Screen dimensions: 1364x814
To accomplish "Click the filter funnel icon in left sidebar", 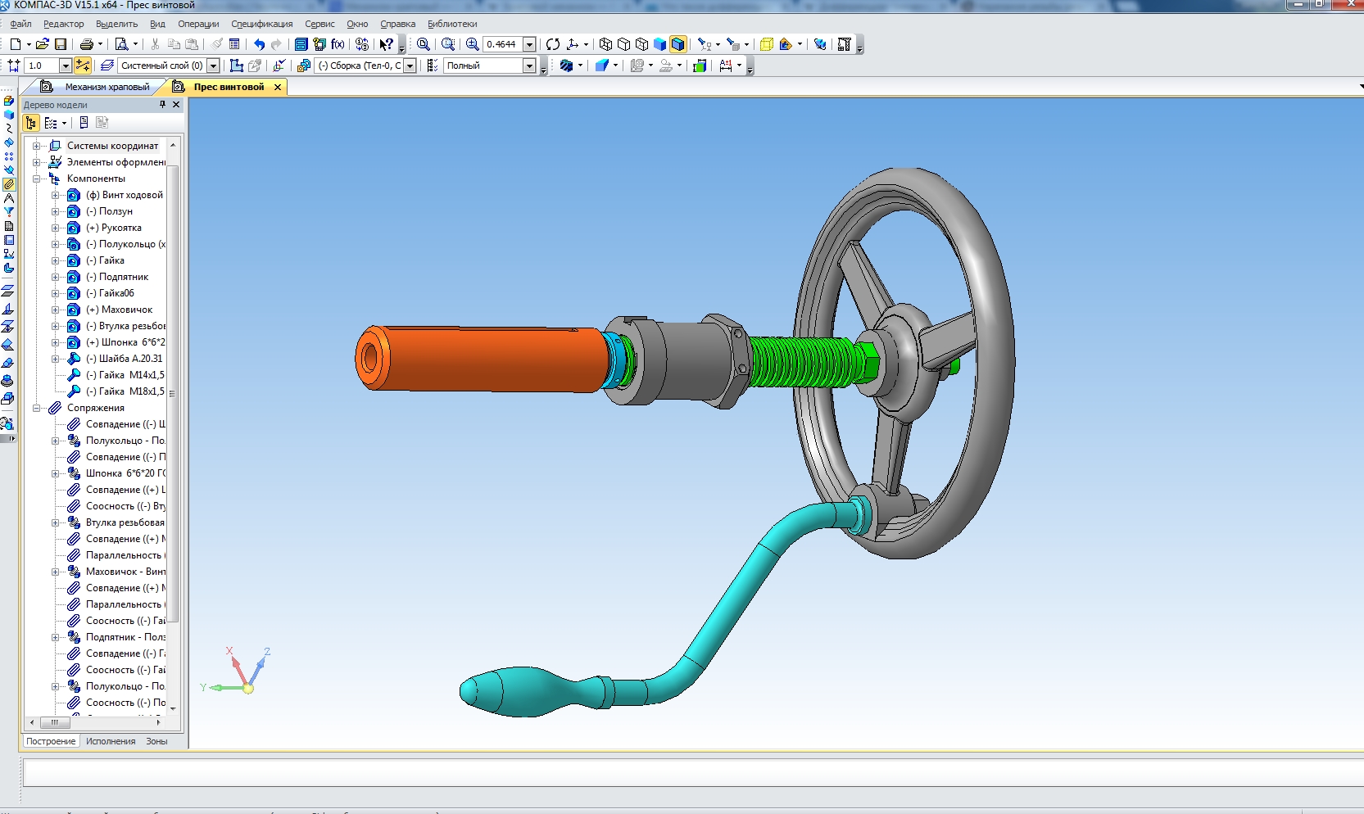I will 9,212.
